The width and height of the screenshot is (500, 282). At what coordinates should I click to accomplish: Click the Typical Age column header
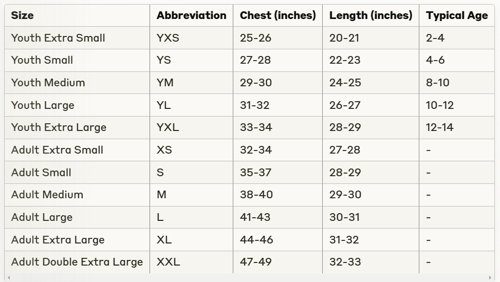click(456, 15)
